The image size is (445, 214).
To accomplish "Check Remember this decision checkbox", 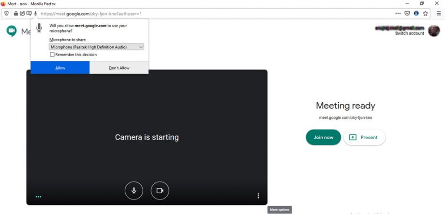I will click(x=52, y=55).
